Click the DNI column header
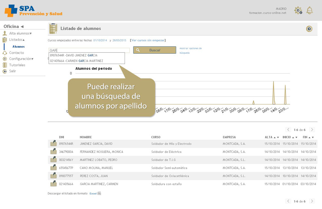This screenshot has width=322, height=209. coord(62,137)
